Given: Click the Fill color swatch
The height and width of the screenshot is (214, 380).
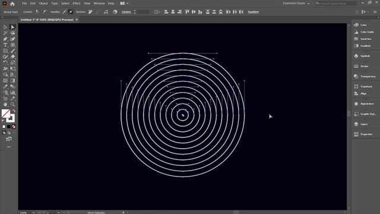Looking at the screenshot, I should (5, 114).
